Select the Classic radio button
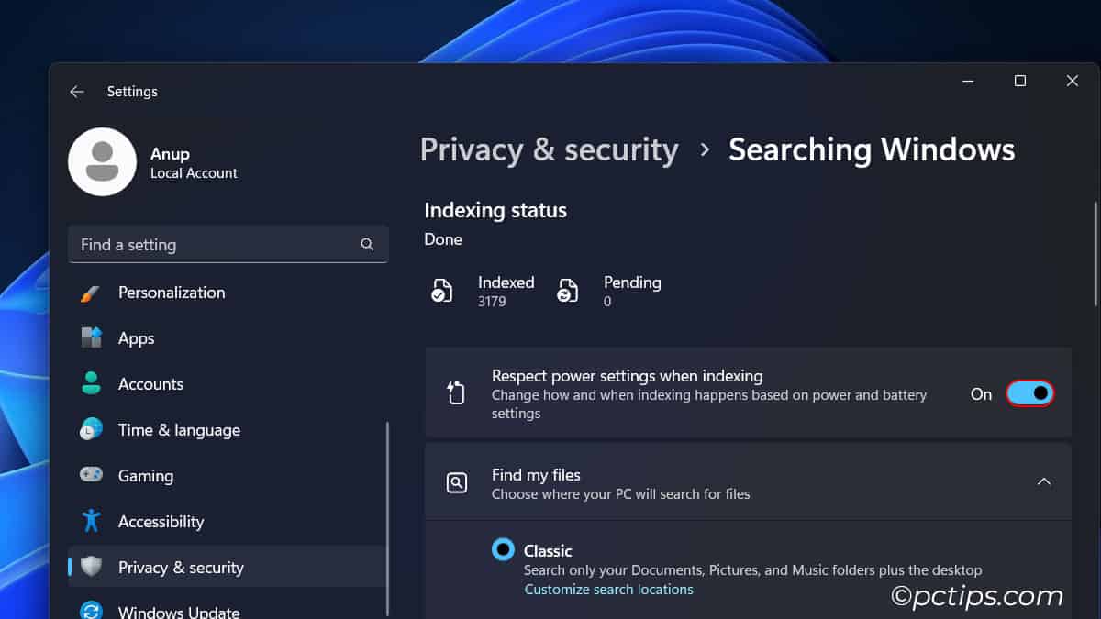This screenshot has width=1101, height=619. (x=503, y=550)
